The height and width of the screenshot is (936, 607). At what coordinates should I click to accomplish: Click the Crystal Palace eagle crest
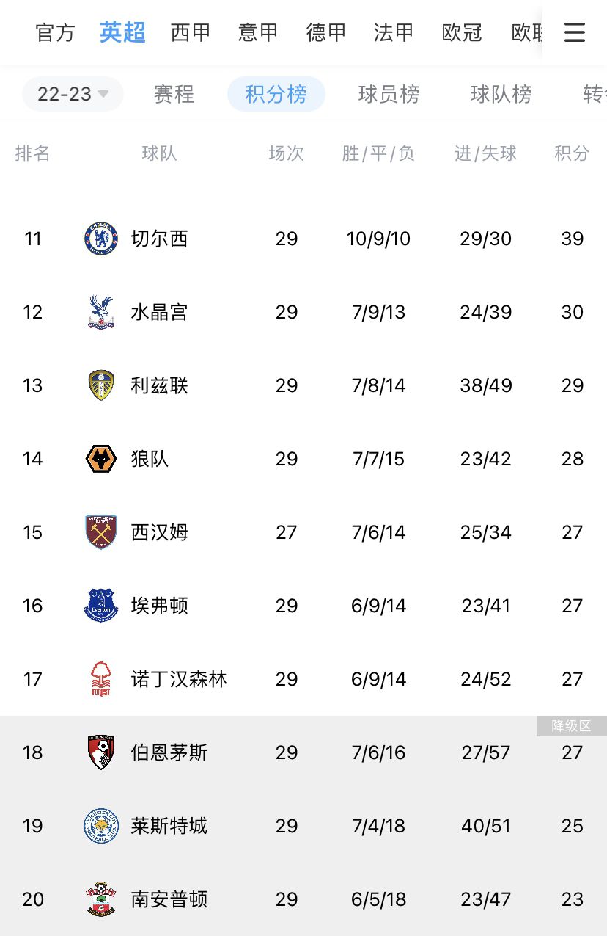pyautogui.click(x=100, y=312)
